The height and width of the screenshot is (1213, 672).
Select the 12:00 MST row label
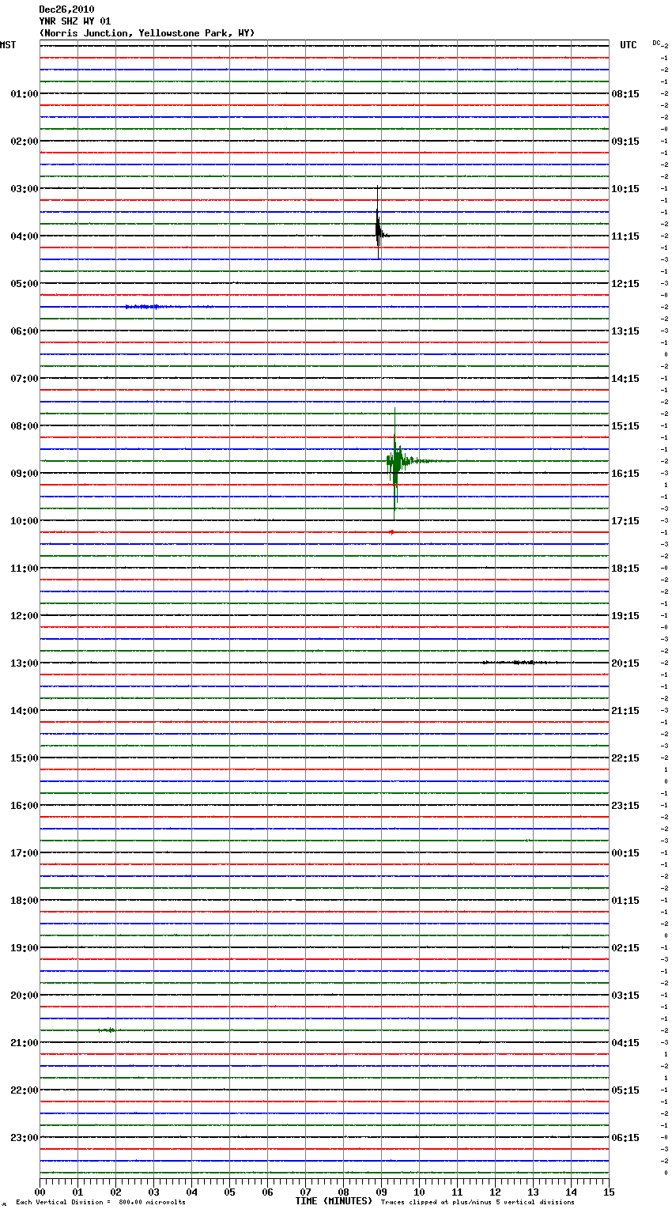(25, 616)
